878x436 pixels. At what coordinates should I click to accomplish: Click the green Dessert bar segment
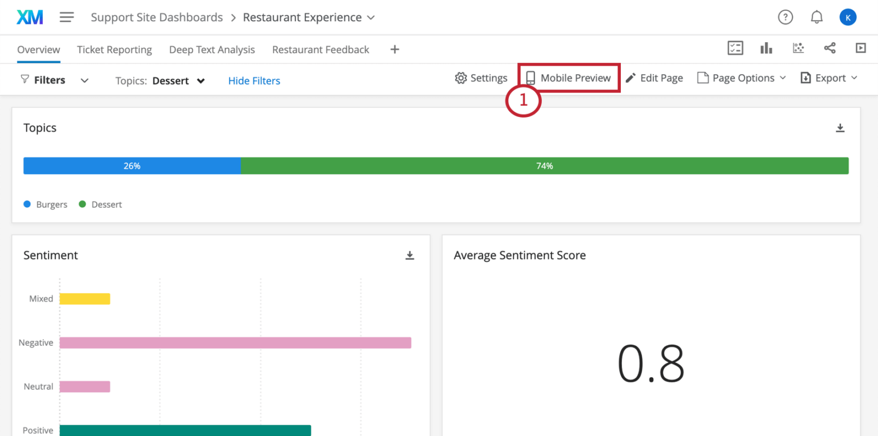pos(544,166)
